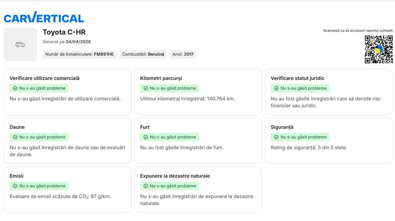The height and width of the screenshot is (221, 395).
Task: Click the Scanează ca să accesezi raportul complet text
Action: [358, 30]
